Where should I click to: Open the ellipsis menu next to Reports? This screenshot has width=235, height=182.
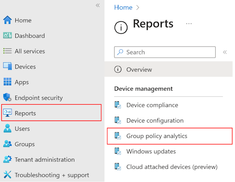click(x=189, y=23)
